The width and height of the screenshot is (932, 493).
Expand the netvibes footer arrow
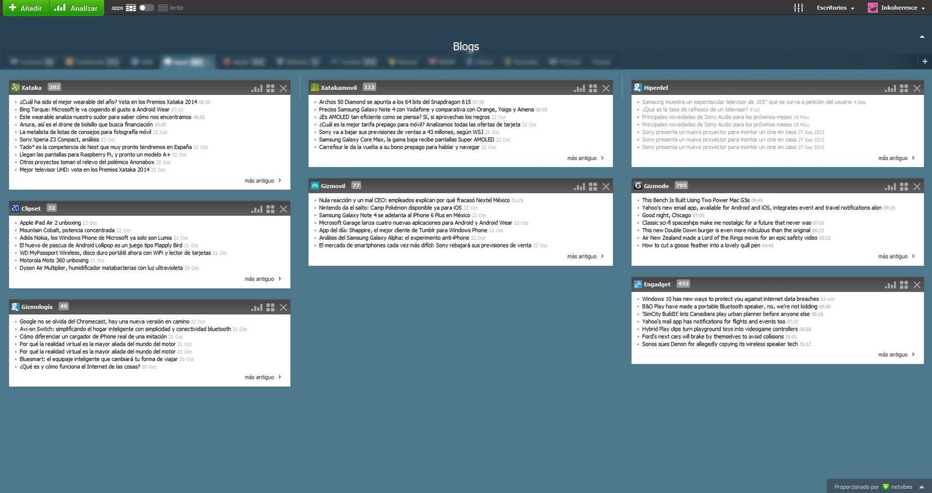922,487
